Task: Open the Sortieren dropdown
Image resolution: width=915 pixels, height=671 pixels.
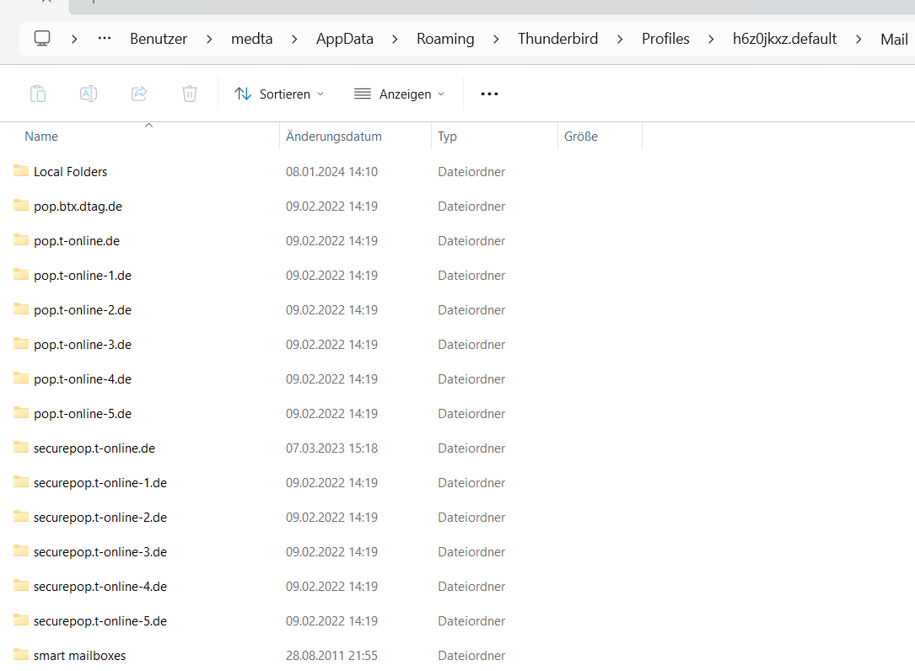Action: 279,94
